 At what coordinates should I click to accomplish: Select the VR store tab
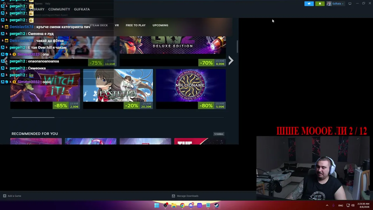point(117,25)
